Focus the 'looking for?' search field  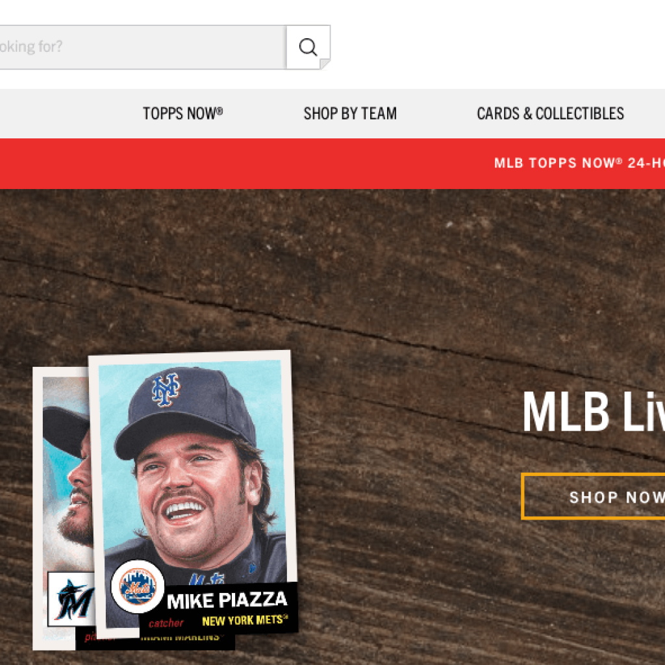(143, 47)
